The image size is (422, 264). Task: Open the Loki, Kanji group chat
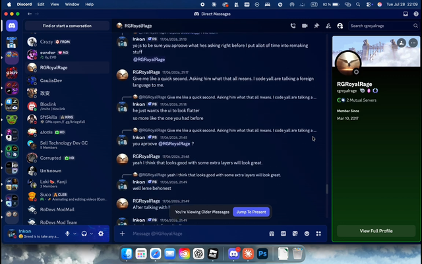tap(67, 183)
